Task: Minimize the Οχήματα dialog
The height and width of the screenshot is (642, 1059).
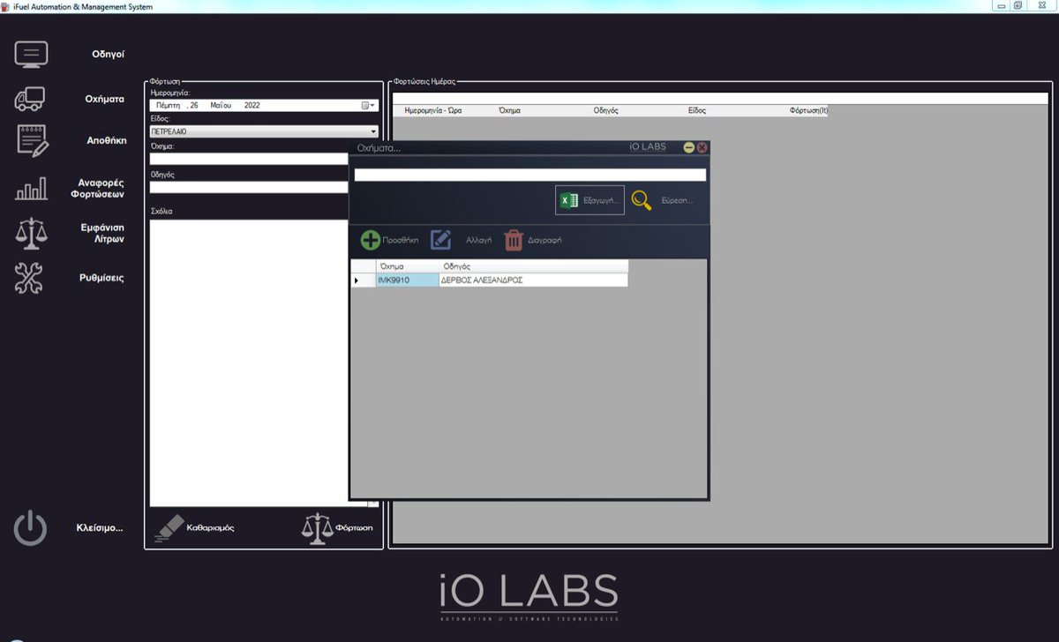Action: pyautogui.click(x=689, y=147)
